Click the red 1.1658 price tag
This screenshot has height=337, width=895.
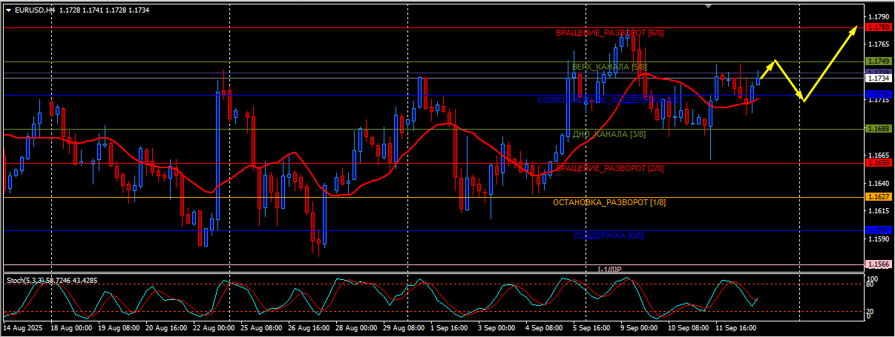click(x=878, y=162)
